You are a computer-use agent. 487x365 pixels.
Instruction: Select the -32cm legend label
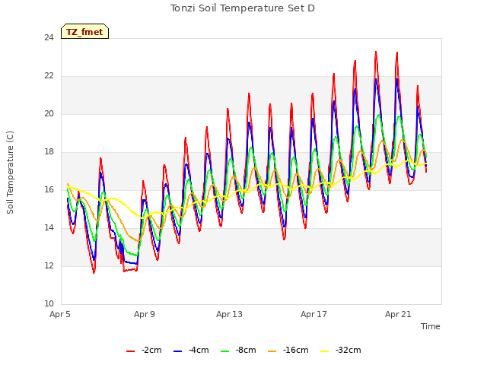[349, 350]
